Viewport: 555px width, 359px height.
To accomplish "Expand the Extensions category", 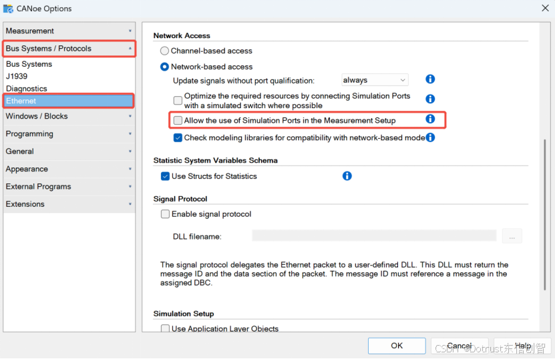I will pos(69,204).
